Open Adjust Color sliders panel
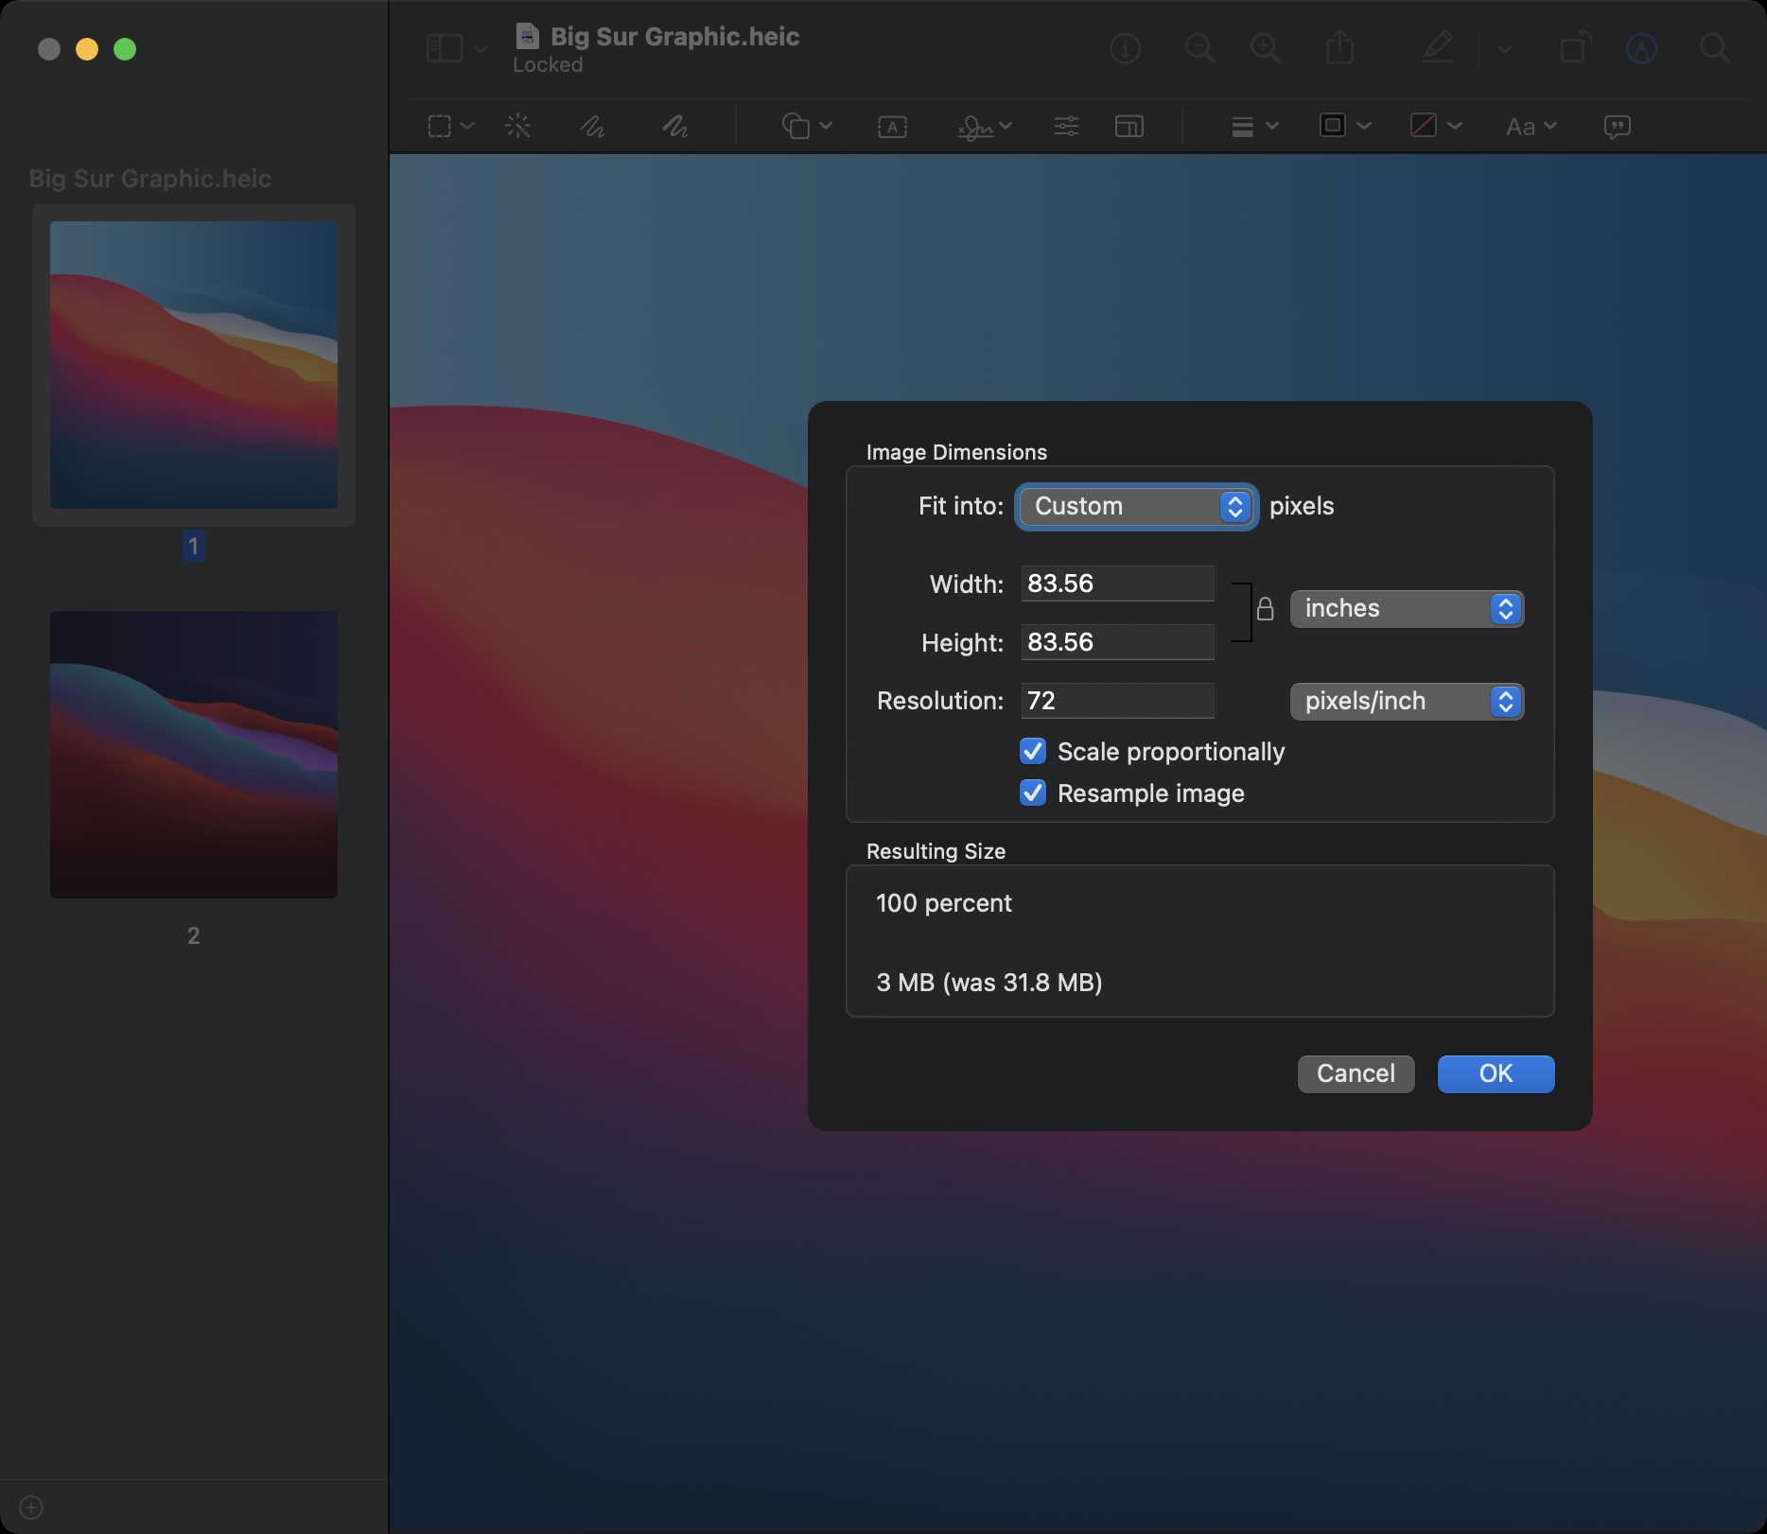Viewport: 1767px width, 1534px height. click(1066, 126)
